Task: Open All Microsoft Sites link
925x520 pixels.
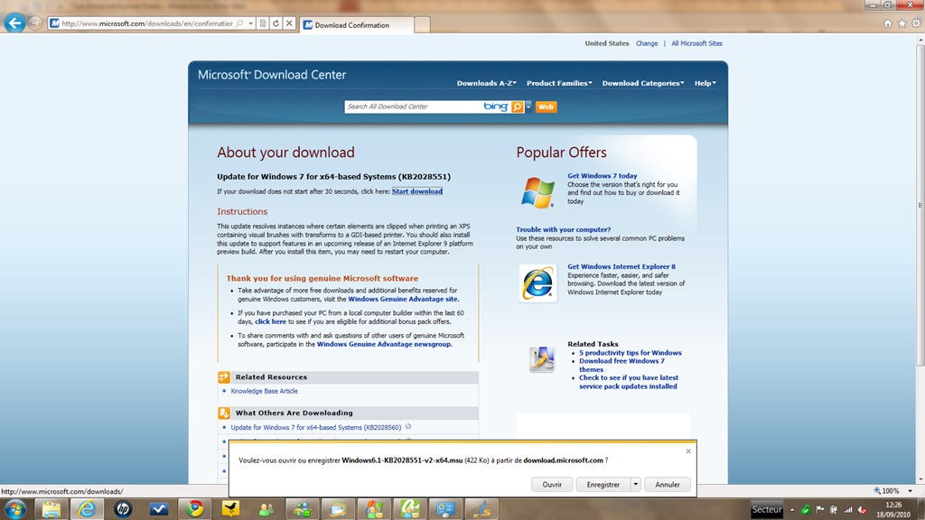Action: [696, 43]
